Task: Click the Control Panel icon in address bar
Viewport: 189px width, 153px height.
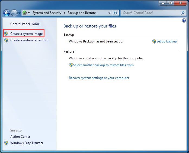Action: pyautogui.click(x=25, y=13)
